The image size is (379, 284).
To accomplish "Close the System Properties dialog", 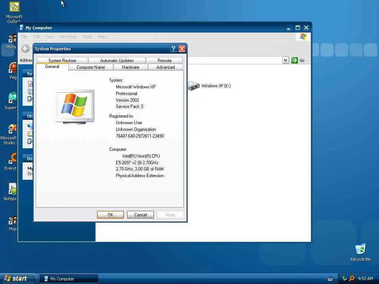I will point(182,49).
